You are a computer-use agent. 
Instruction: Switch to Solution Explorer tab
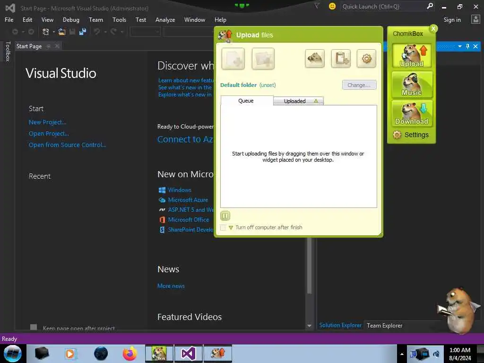click(x=340, y=325)
